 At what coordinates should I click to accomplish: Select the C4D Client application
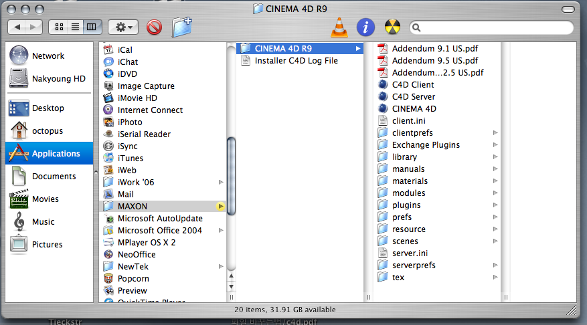pos(437,84)
